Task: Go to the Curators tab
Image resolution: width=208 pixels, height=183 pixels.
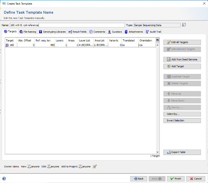Action: coord(115,32)
